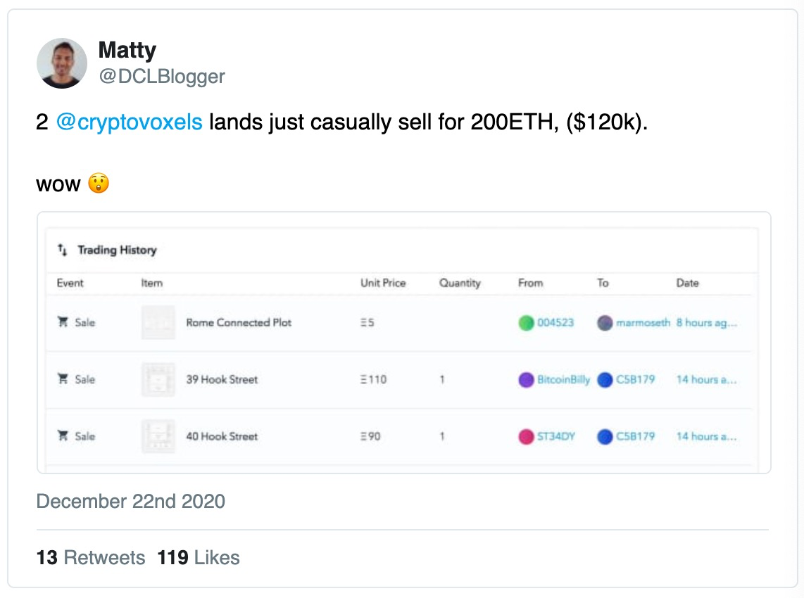Click the purple avatar beside BitcoinBilly
The image size is (804, 598).
(526, 380)
